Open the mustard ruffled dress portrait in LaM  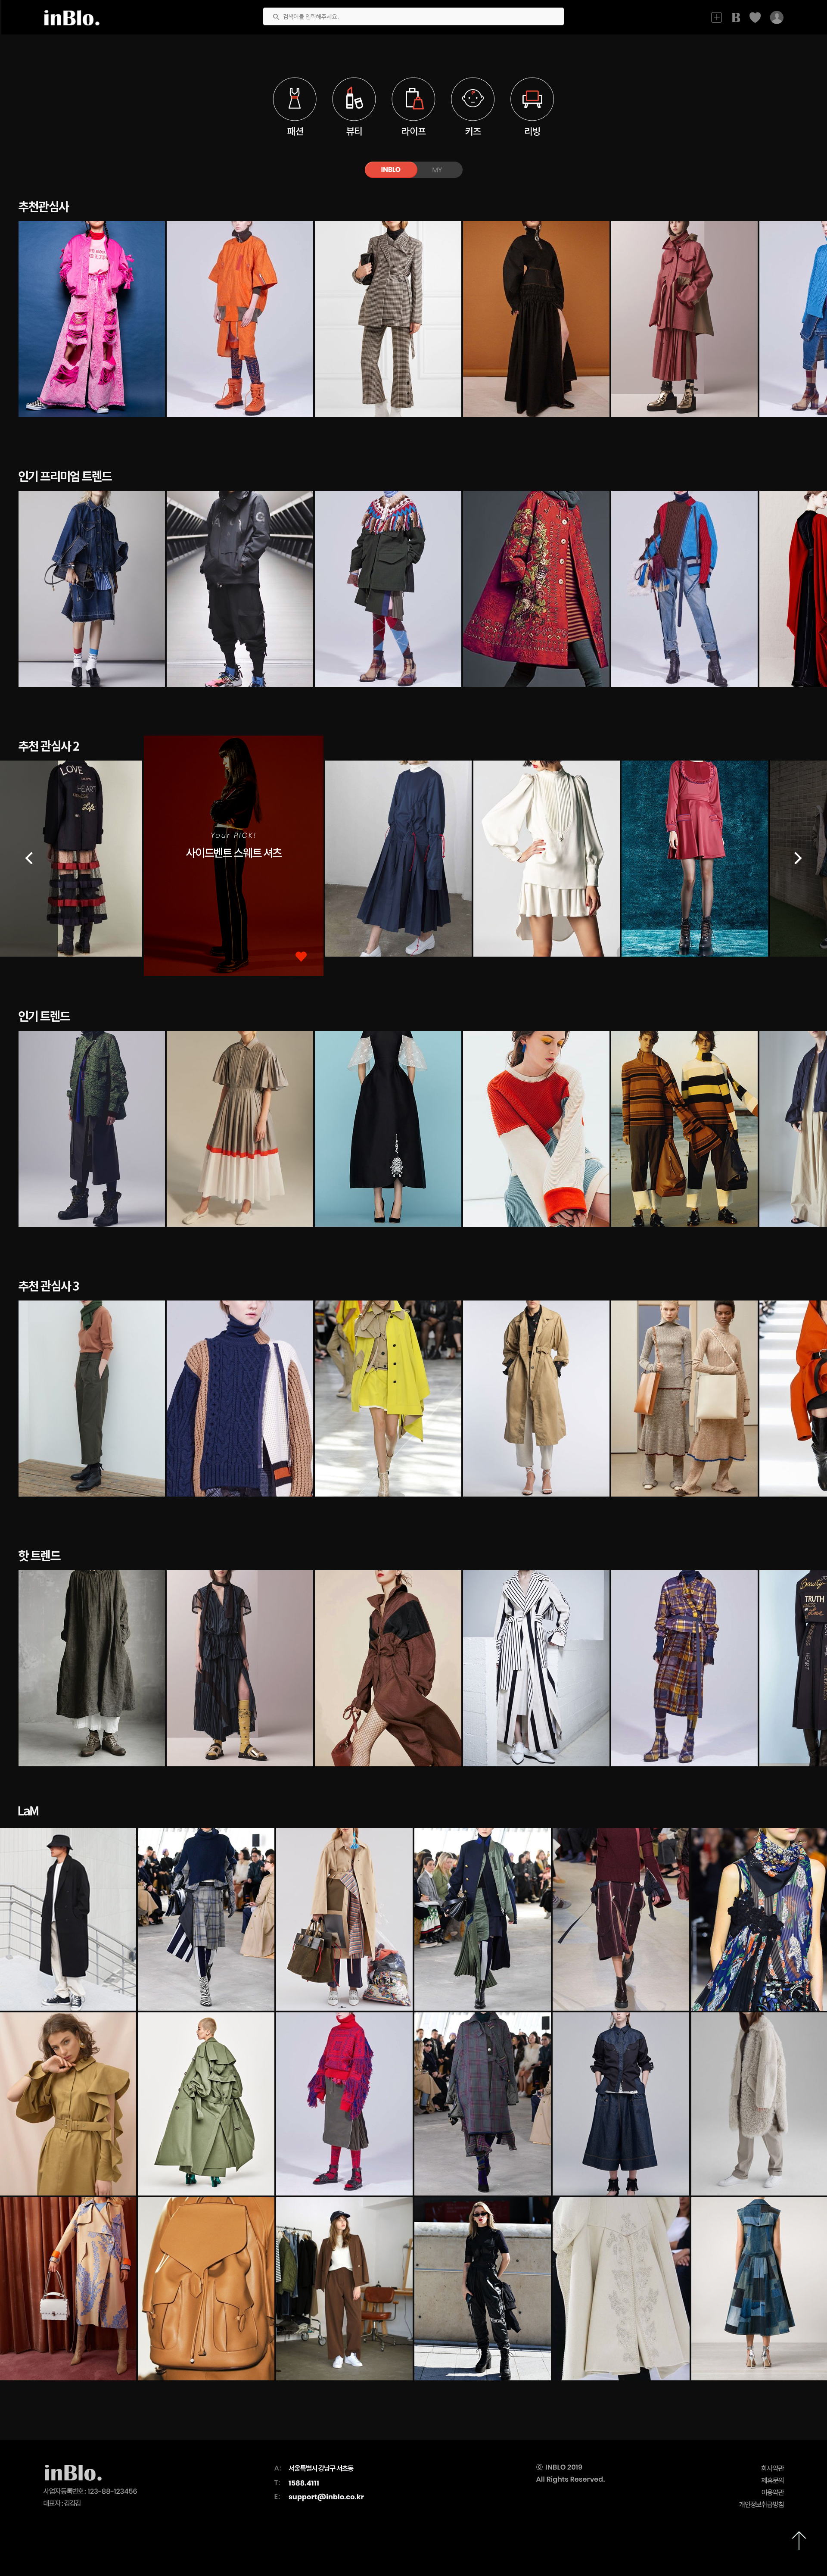[68, 2104]
